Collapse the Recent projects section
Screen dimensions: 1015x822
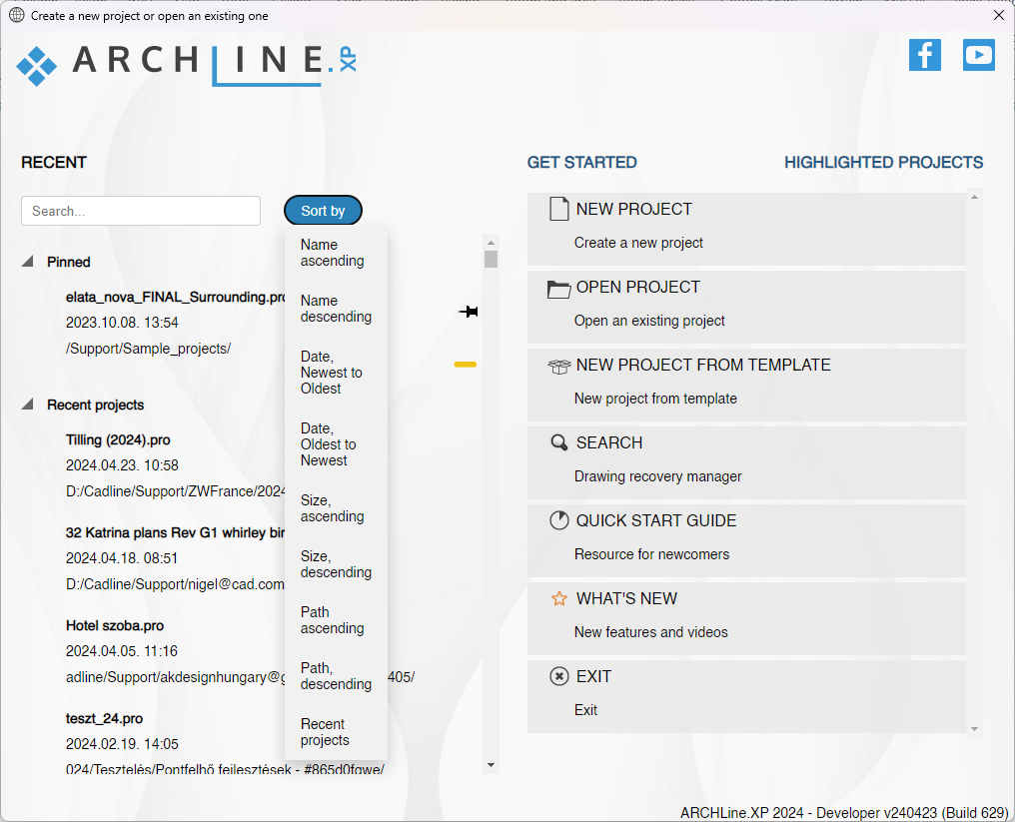click(27, 405)
